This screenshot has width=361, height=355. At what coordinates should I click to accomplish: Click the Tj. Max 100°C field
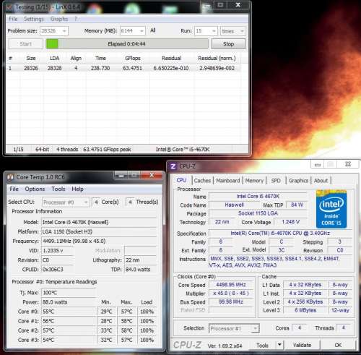pos(69,293)
